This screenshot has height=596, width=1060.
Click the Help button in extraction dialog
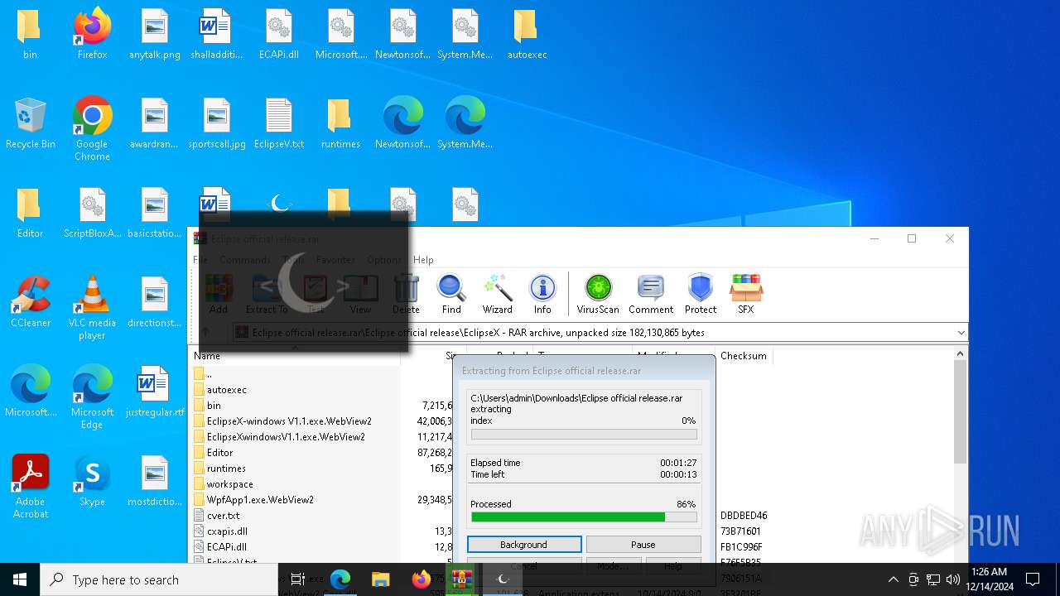point(672,566)
